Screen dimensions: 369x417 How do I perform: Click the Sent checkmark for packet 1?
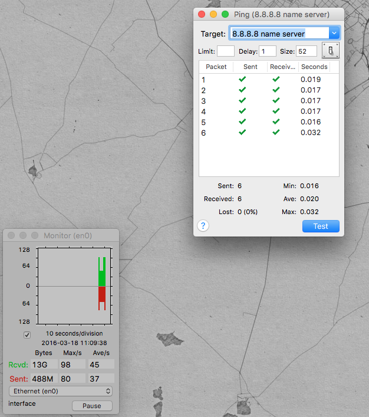pos(242,80)
